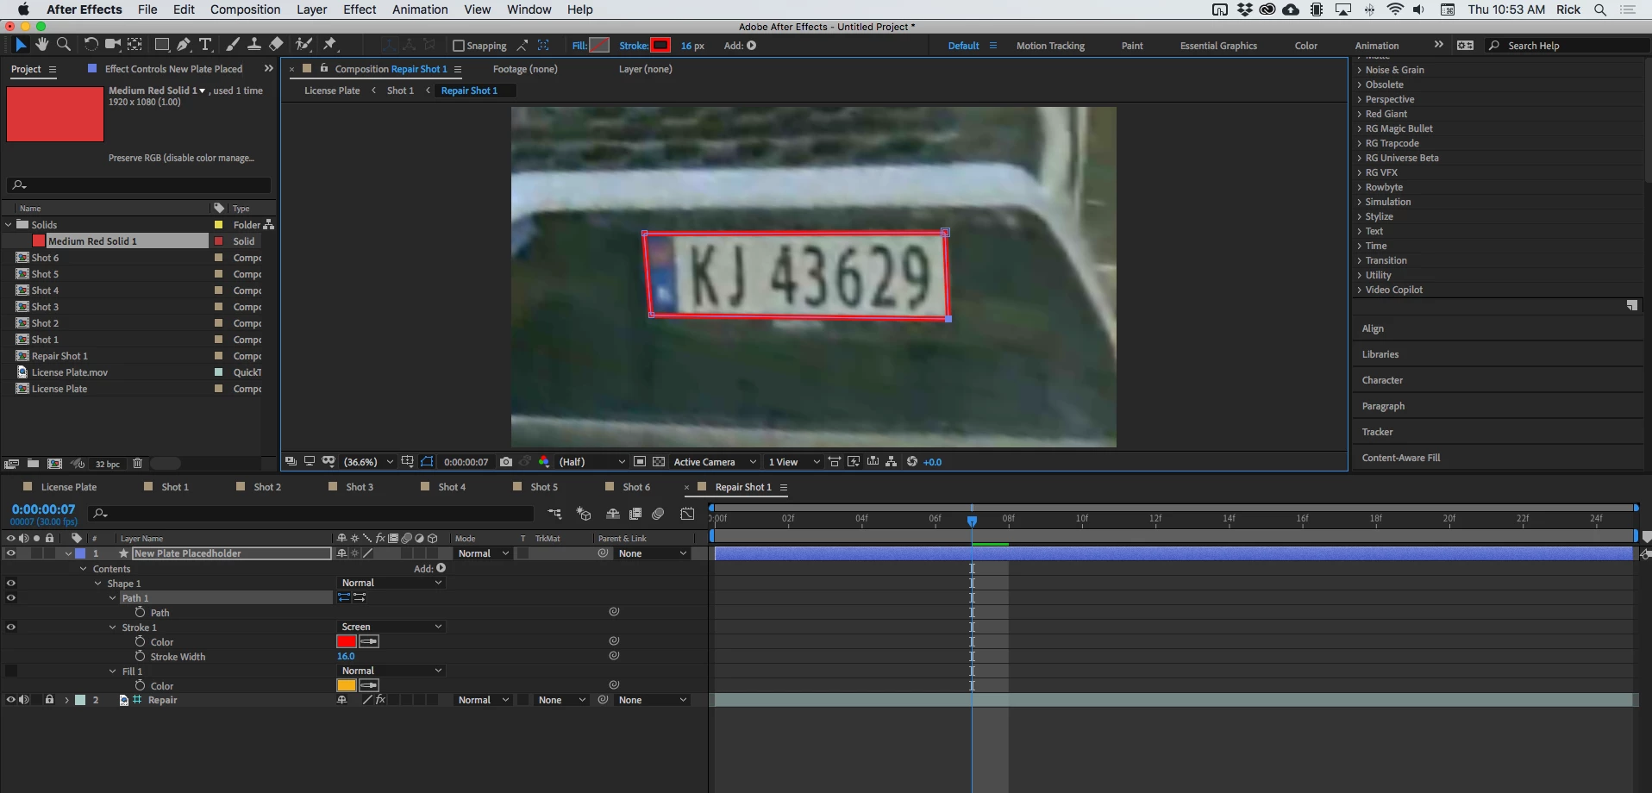Click the Stroke 1 red color swatch
1652x793 pixels.
[347, 641]
